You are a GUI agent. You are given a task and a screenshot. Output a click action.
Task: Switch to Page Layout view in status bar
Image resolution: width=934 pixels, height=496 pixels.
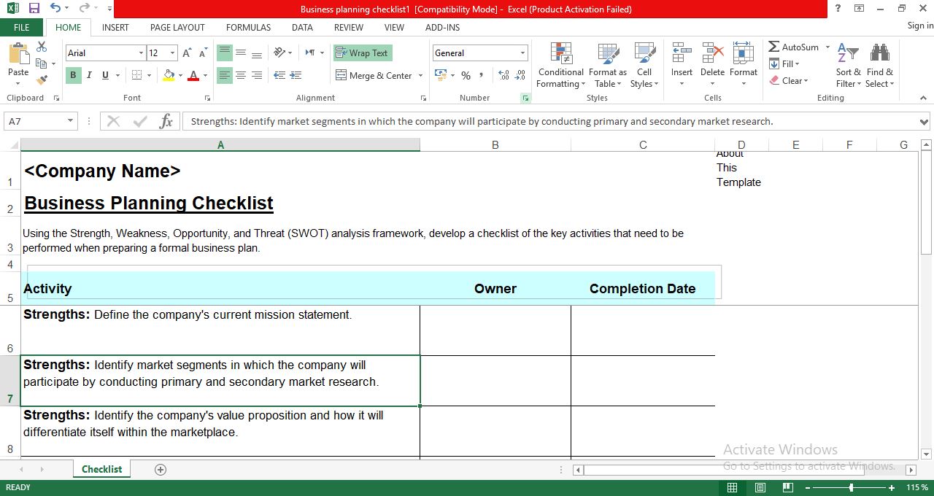point(760,487)
